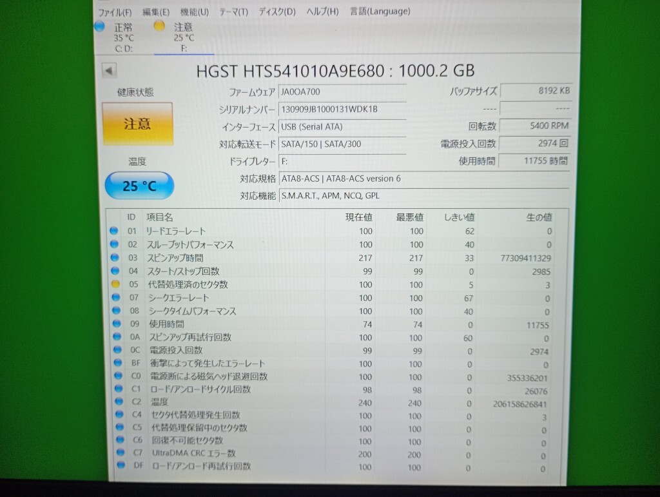Select raw value 206158626841 in temperature row

pos(520,404)
